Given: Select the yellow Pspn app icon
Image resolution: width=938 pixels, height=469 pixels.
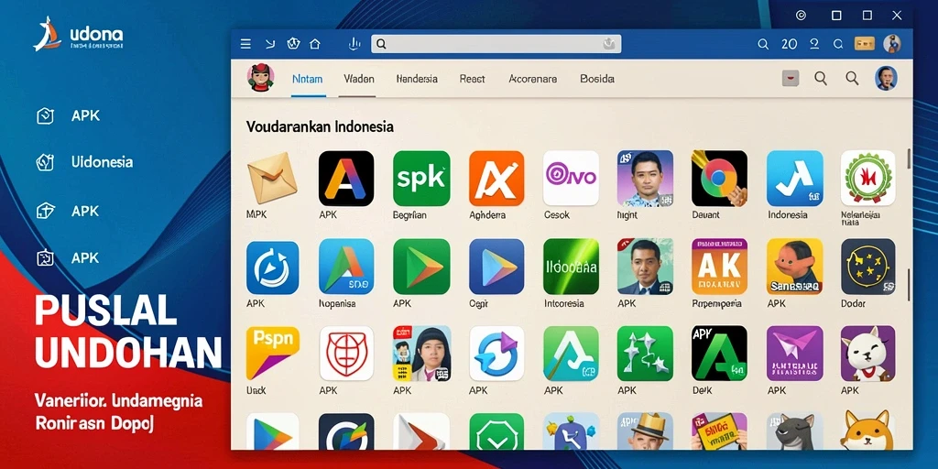Looking at the screenshot, I should click(272, 353).
